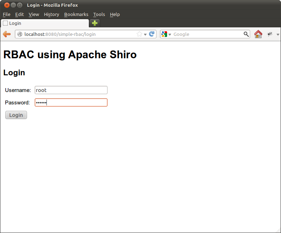Image resolution: width=281 pixels, height=233 pixels.
Task: Open the Tools menu
Action: (x=99, y=15)
